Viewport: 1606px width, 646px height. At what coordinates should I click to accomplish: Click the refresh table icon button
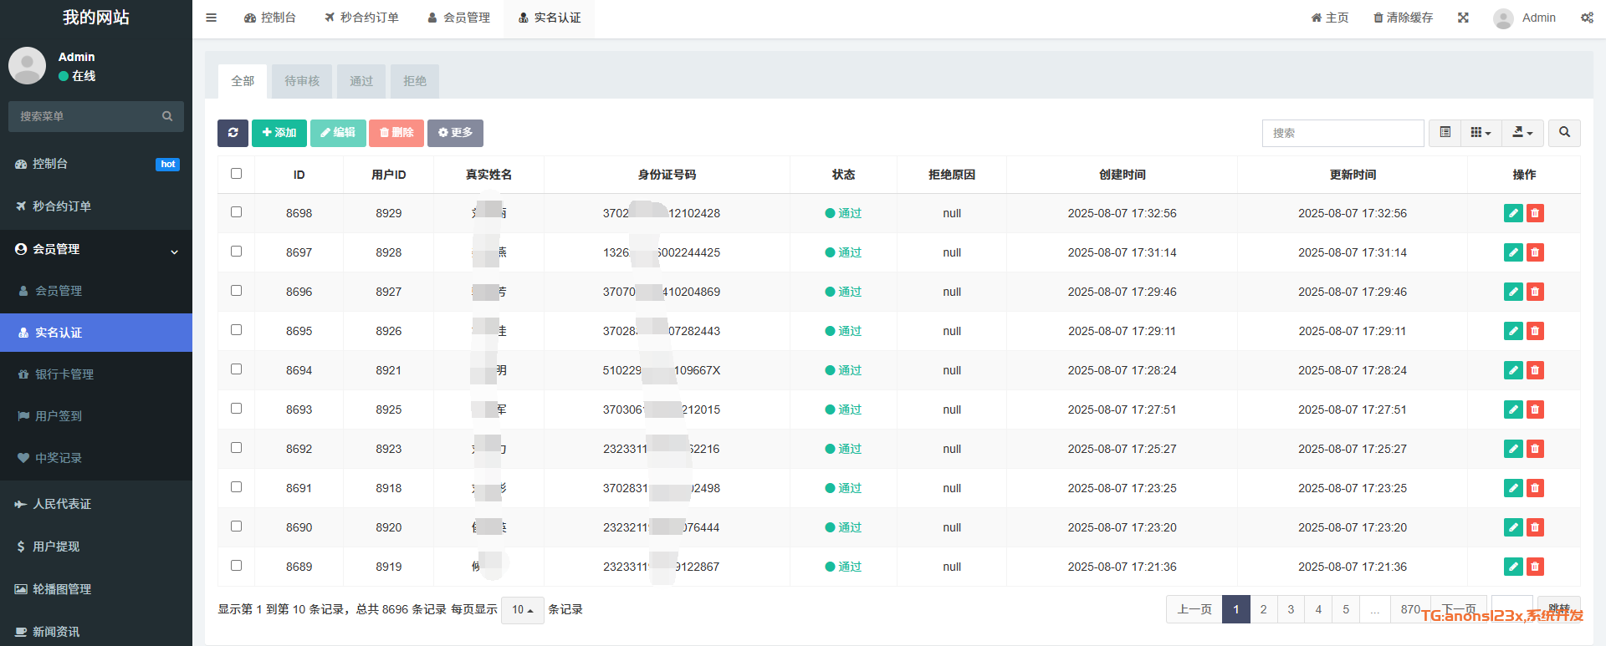233,133
